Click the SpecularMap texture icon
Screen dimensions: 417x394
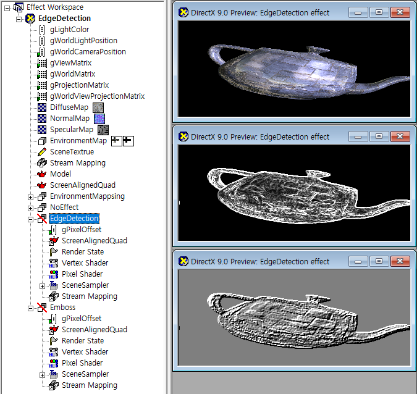click(x=42, y=130)
